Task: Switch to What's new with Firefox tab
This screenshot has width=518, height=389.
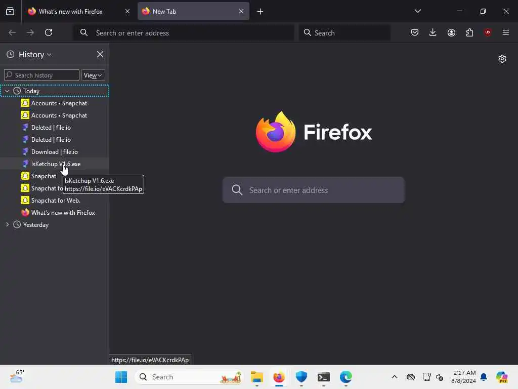Action: point(79,11)
